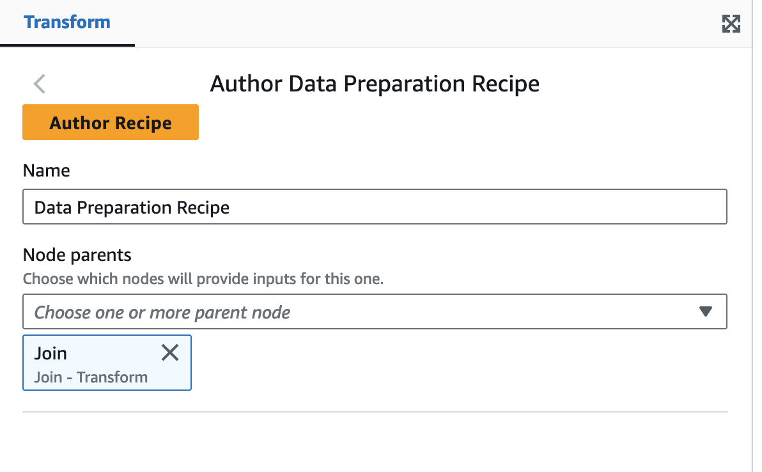Expand the panel to full screen
Viewport: 762px width, 472px height.
coord(731,24)
